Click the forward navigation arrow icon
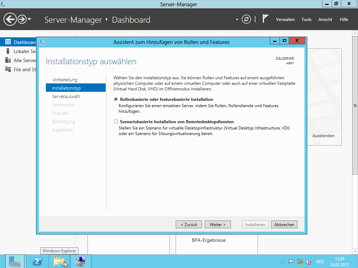The image size is (358, 268). tap(22, 19)
